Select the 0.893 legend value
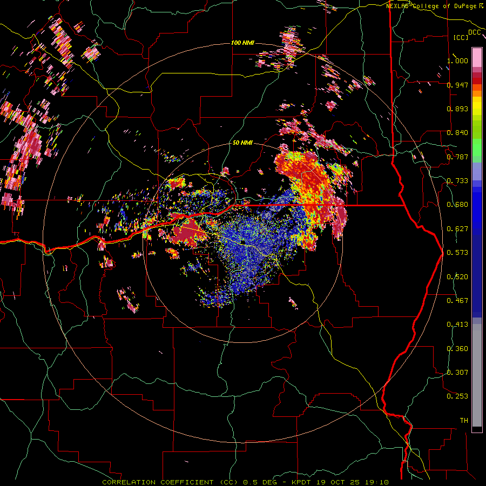Screen dimensions: 486x486 pos(457,109)
